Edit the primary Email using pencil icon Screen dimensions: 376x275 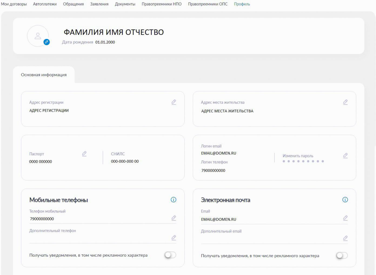[345, 218]
